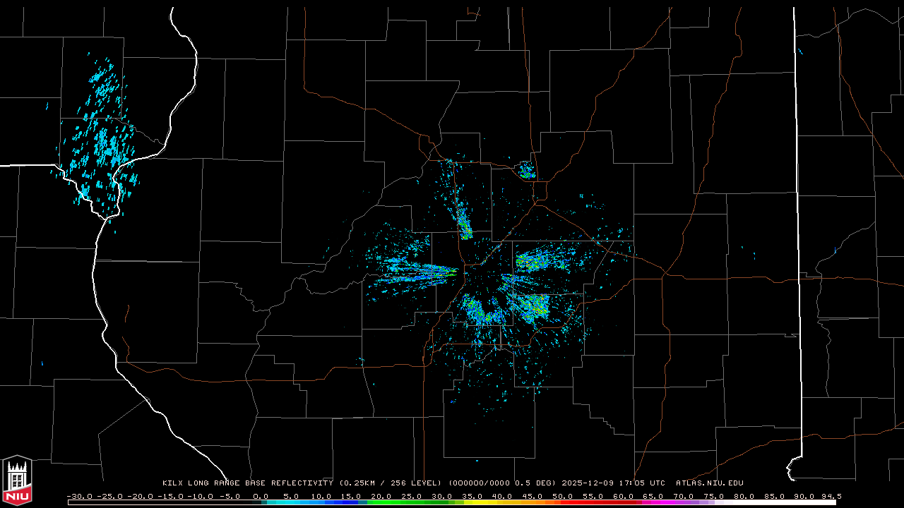The height and width of the screenshot is (508, 904).
Task: Click the elongated radar echo west of center
Action: [x=417, y=269]
